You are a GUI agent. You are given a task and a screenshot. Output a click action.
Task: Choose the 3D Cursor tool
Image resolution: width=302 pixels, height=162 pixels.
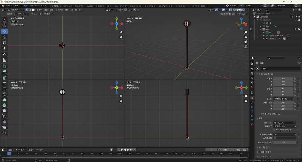[4, 25]
